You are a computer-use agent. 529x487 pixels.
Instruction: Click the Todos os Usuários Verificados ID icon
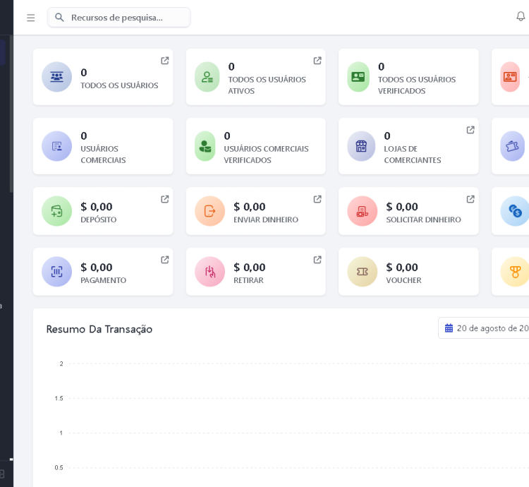tap(358, 77)
